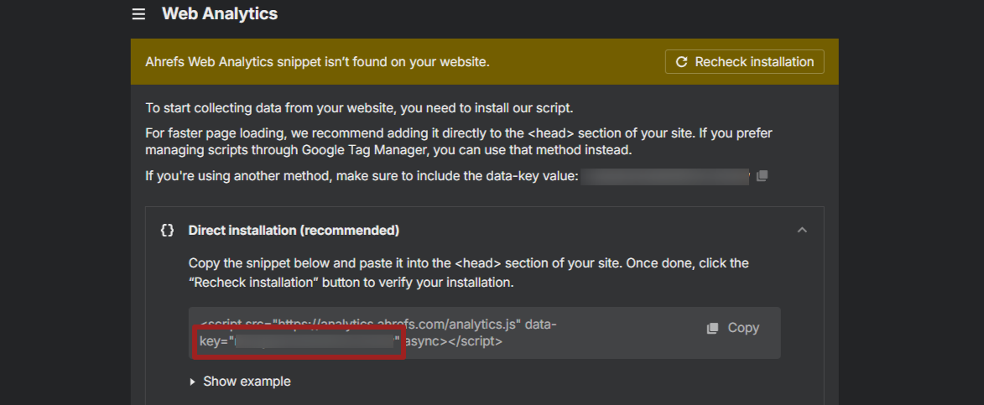Copy the script snippet using the Copy button

tap(733, 328)
